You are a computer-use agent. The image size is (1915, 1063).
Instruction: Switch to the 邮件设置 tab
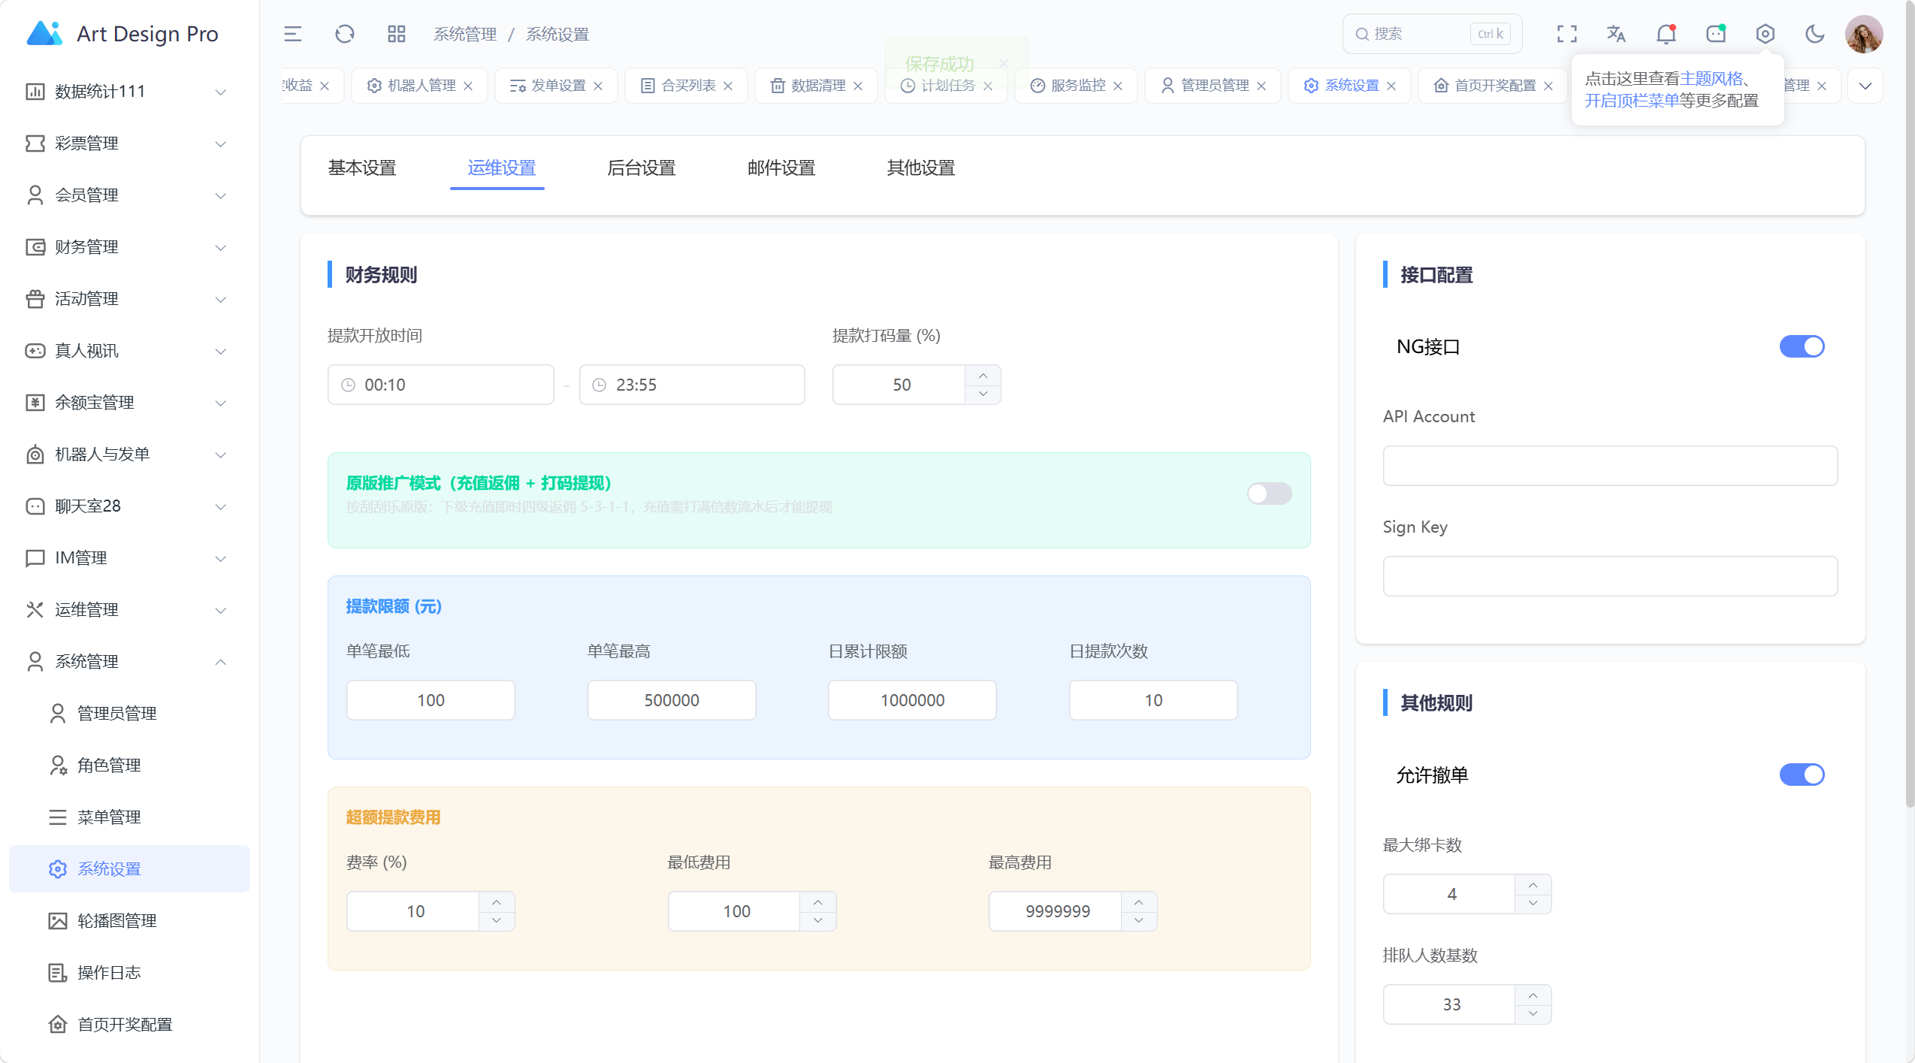click(x=781, y=168)
